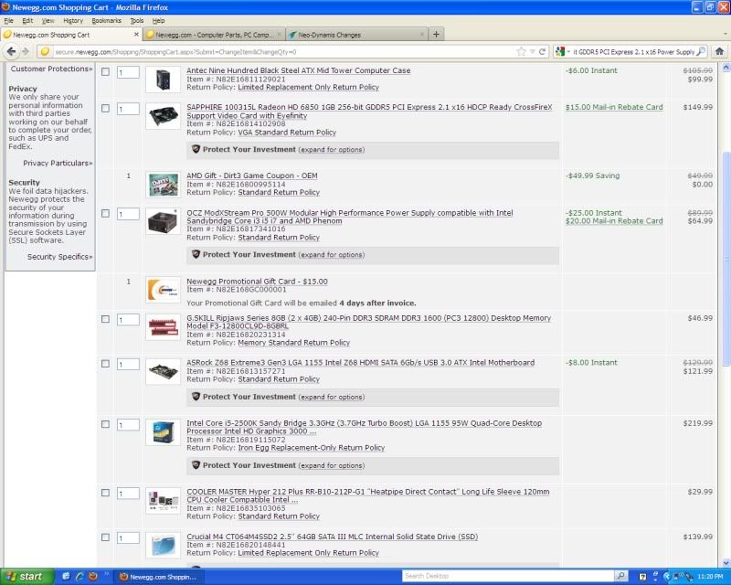
Task: Close the Newegg.com Shopping Cart tab
Action: click(x=136, y=35)
